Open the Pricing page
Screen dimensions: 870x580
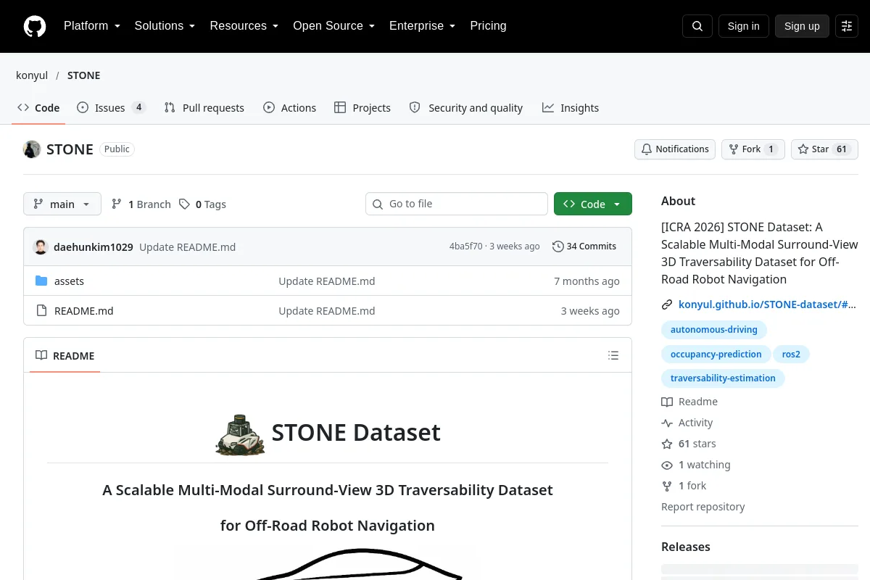[488, 26]
